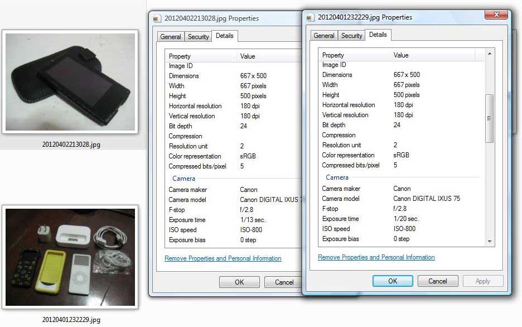This screenshot has height=327, width=522.
Task: Click Remove Properties link in 20120402213028.jpg dialog
Action: point(223,258)
